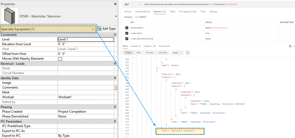This screenshot has width=295, height=138.
Task: Click the wardrobe type preview thumbnail
Action: [10, 16]
